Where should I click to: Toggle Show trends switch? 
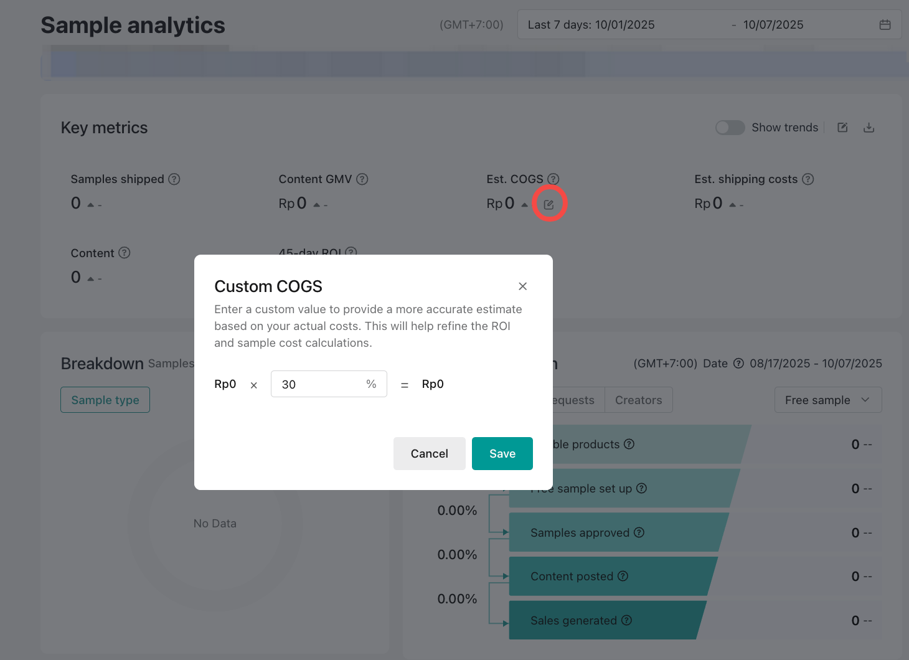pos(730,128)
